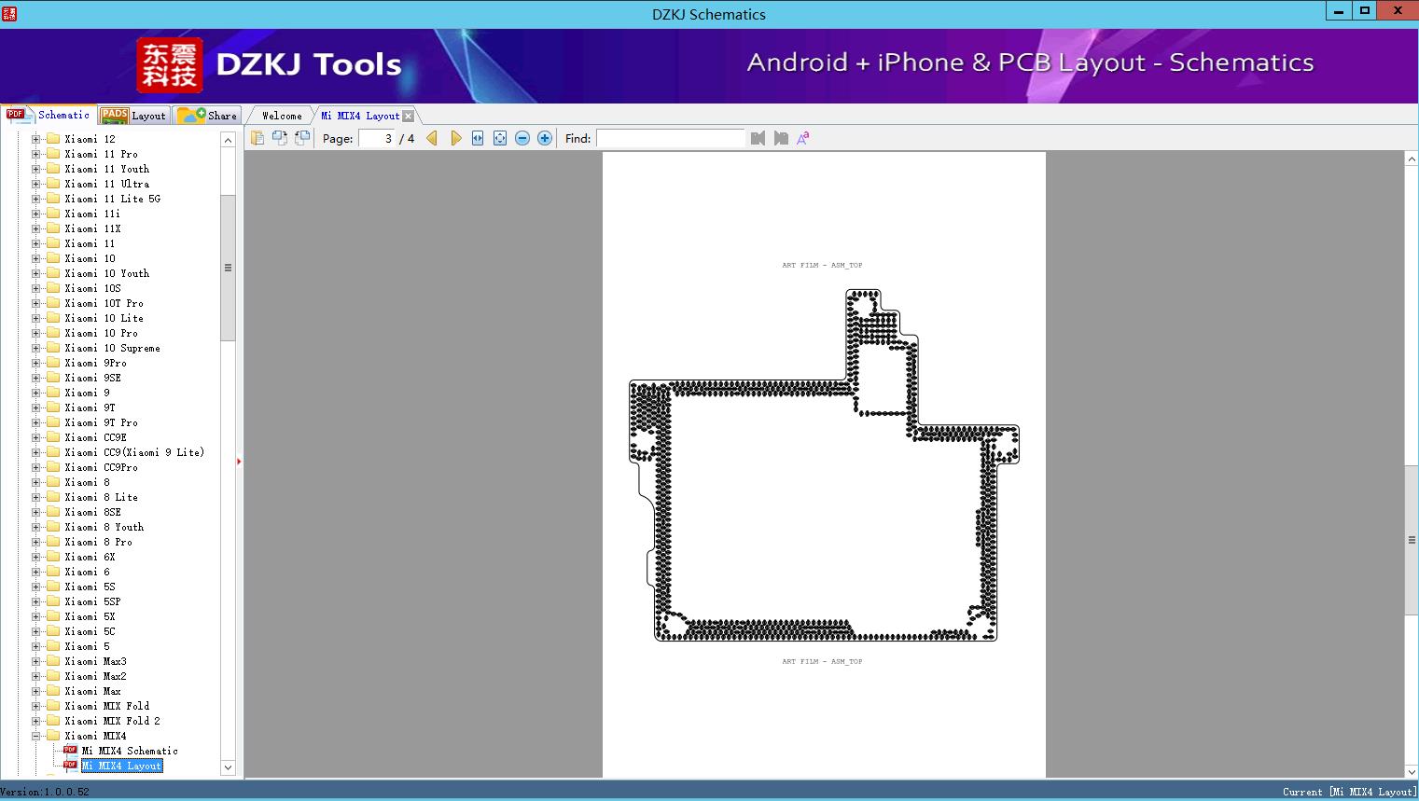The width and height of the screenshot is (1419, 801).
Task: Expand the Xiaomi 8 Lite tree node
Action: (x=35, y=497)
